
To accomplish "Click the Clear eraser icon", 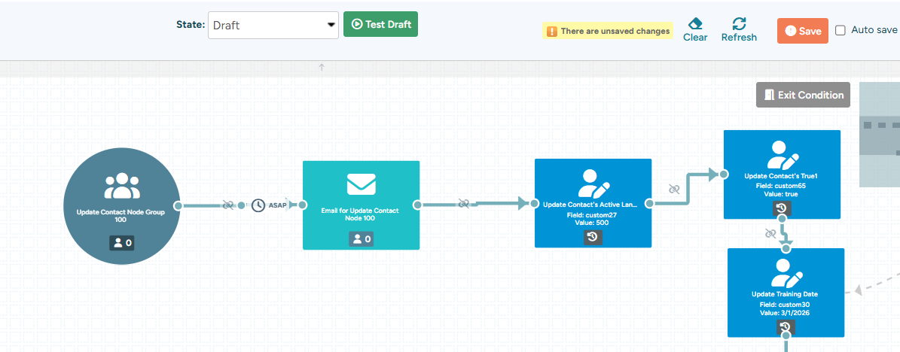I will click(x=695, y=23).
